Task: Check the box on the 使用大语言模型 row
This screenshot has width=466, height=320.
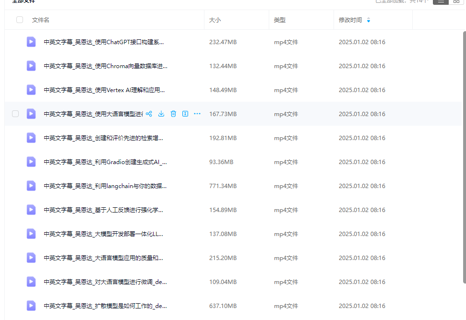Action: [x=15, y=114]
